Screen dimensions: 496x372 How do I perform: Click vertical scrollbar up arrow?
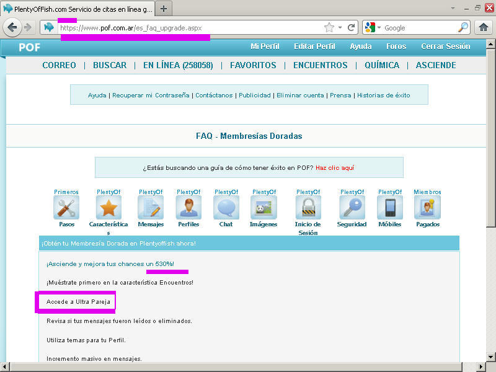490,44
